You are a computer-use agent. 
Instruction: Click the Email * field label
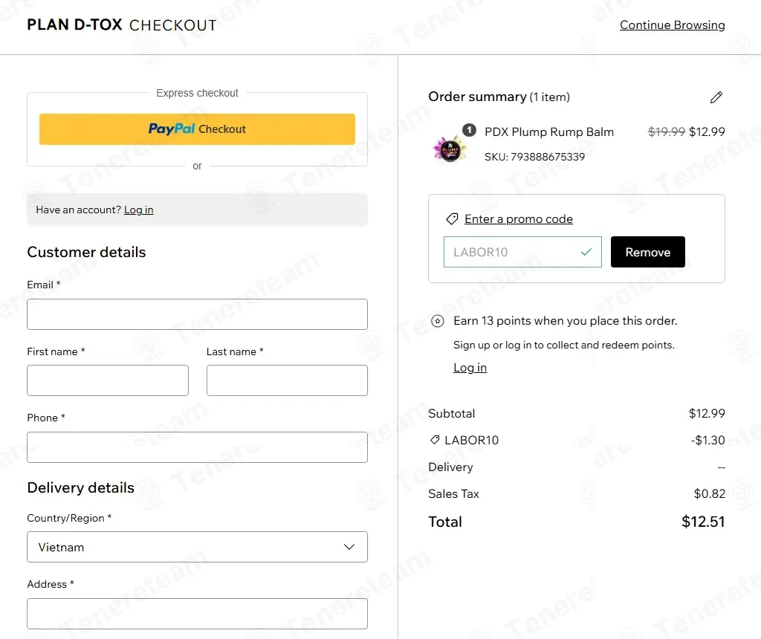(x=44, y=285)
